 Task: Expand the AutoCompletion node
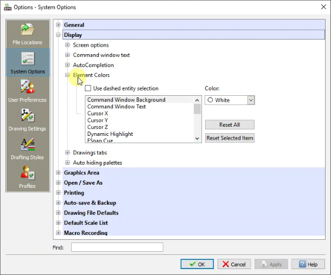coord(67,65)
